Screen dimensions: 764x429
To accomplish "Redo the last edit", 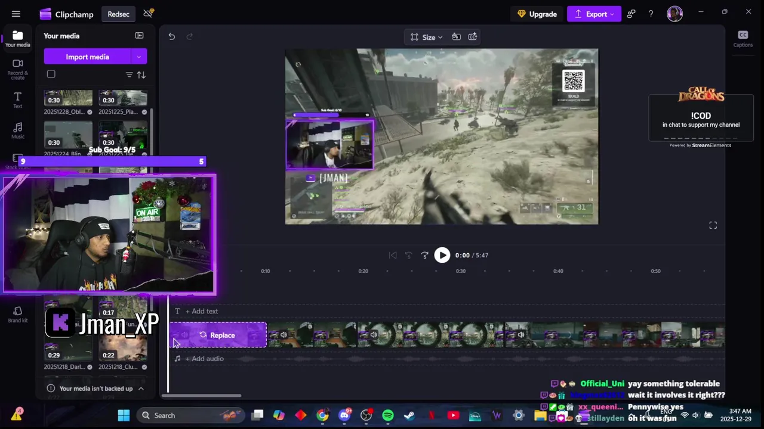I will [189, 36].
